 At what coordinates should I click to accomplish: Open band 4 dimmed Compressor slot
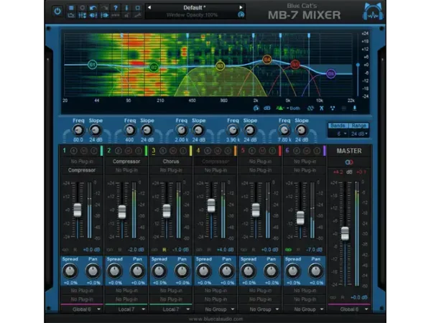[215, 161]
